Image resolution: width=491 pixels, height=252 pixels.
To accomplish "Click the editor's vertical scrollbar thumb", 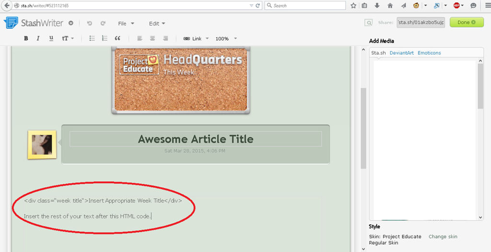I will pos(363,129).
